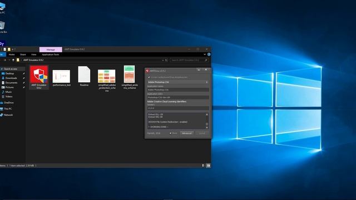The height and width of the screenshot is (200, 356).
Task: Open the Share ribbon tab
Action: 23,54
